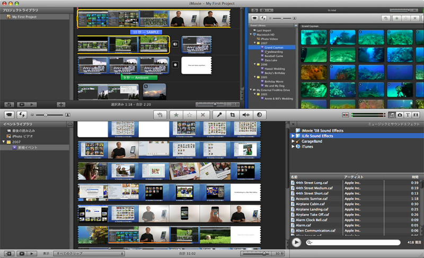Toggle group-by-disk icon in イベントライブラリ header
This screenshot has height=258, width=424.
click(70, 124)
